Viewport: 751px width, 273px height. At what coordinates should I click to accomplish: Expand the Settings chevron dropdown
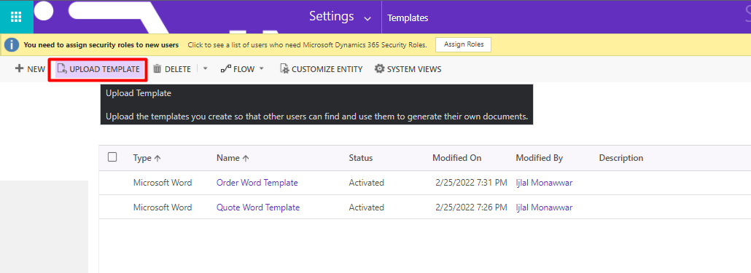point(367,19)
